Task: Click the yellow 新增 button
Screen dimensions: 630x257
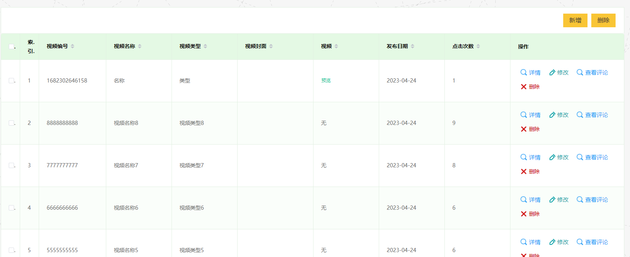Action: coord(575,20)
